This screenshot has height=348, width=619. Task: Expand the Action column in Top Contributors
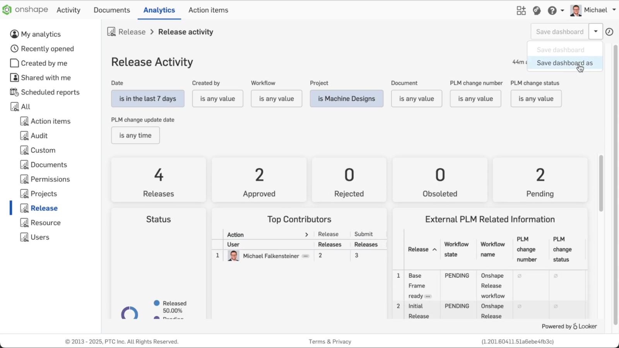(x=306, y=234)
